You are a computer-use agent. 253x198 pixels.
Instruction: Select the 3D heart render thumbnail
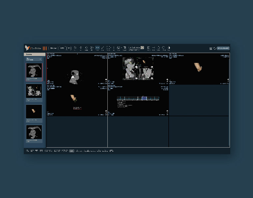pos(34,111)
